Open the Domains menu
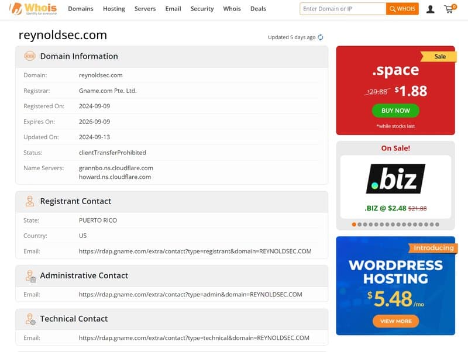 point(81,8)
